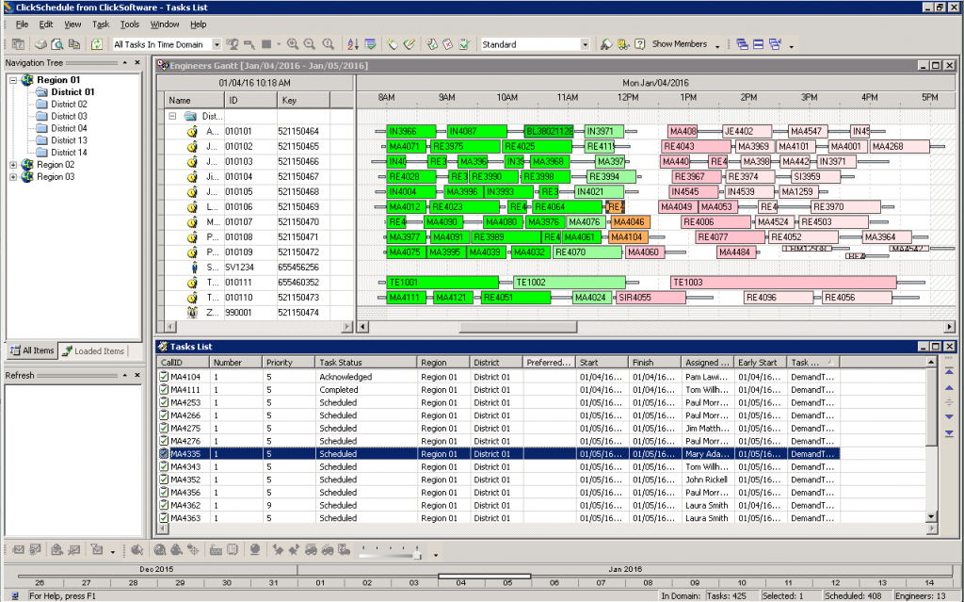Open the Tools menu
Viewport: 964px width, 602px height.
coord(130,24)
